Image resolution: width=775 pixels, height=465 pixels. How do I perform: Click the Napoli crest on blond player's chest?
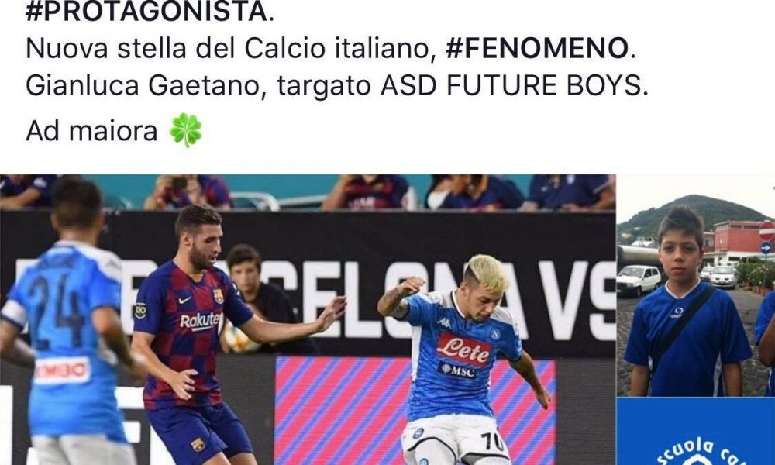click(x=494, y=334)
